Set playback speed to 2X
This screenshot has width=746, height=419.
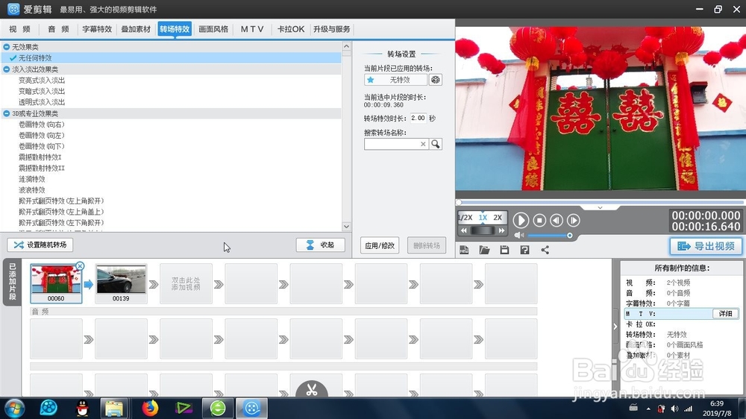tap(498, 218)
